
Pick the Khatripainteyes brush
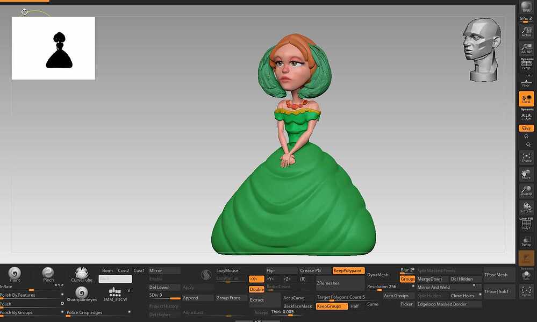coord(82,292)
